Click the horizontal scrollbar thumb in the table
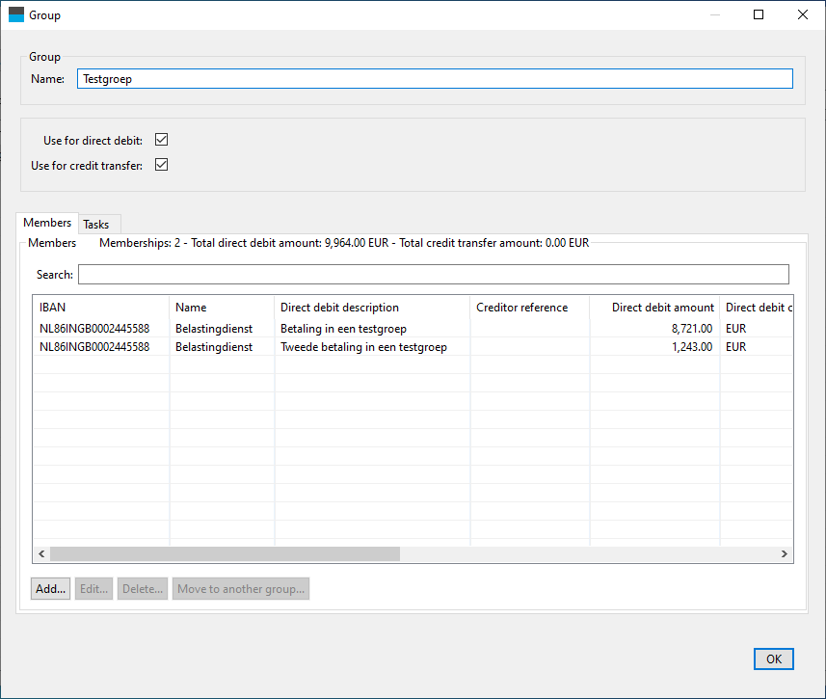Screen dimensions: 826x699 point(225,554)
